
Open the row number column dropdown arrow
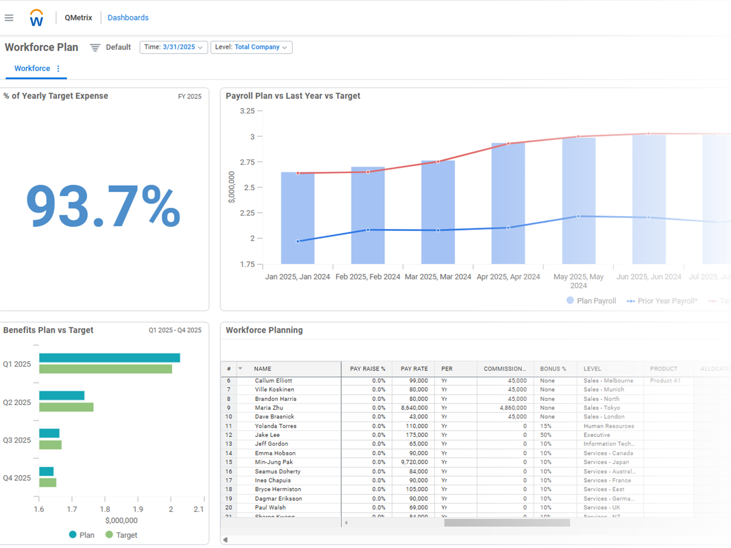click(x=240, y=369)
